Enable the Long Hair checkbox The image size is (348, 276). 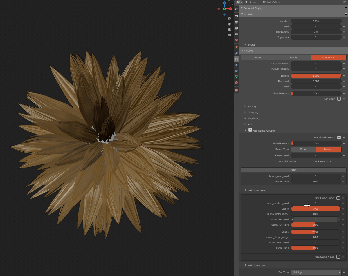[339, 99]
